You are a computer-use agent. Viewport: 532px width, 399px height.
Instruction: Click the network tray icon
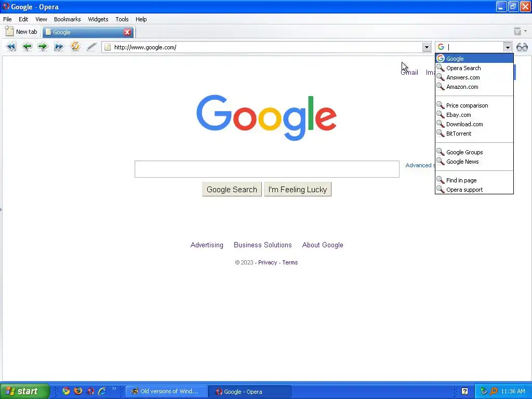tap(484, 391)
